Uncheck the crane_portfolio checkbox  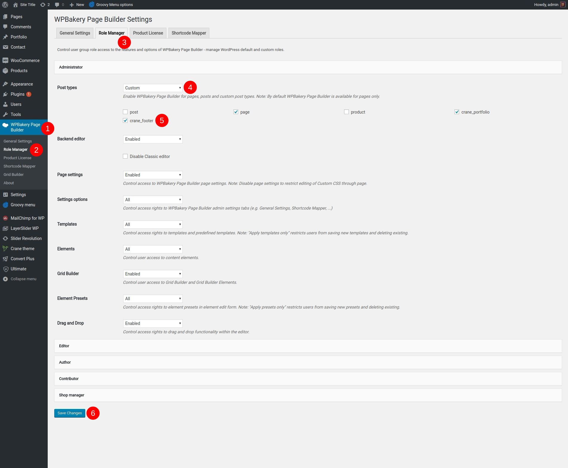[457, 112]
